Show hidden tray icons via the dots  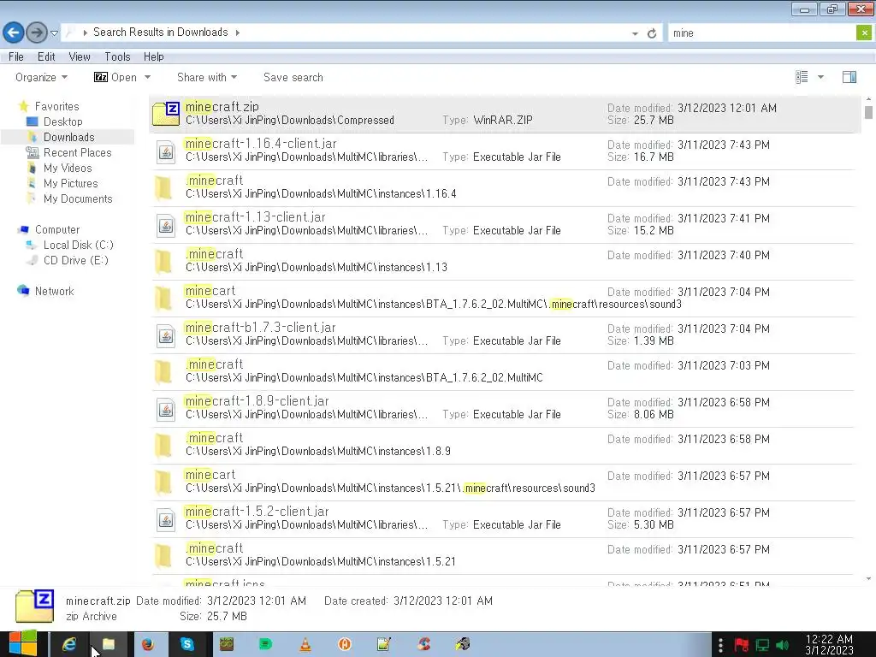coord(720,645)
